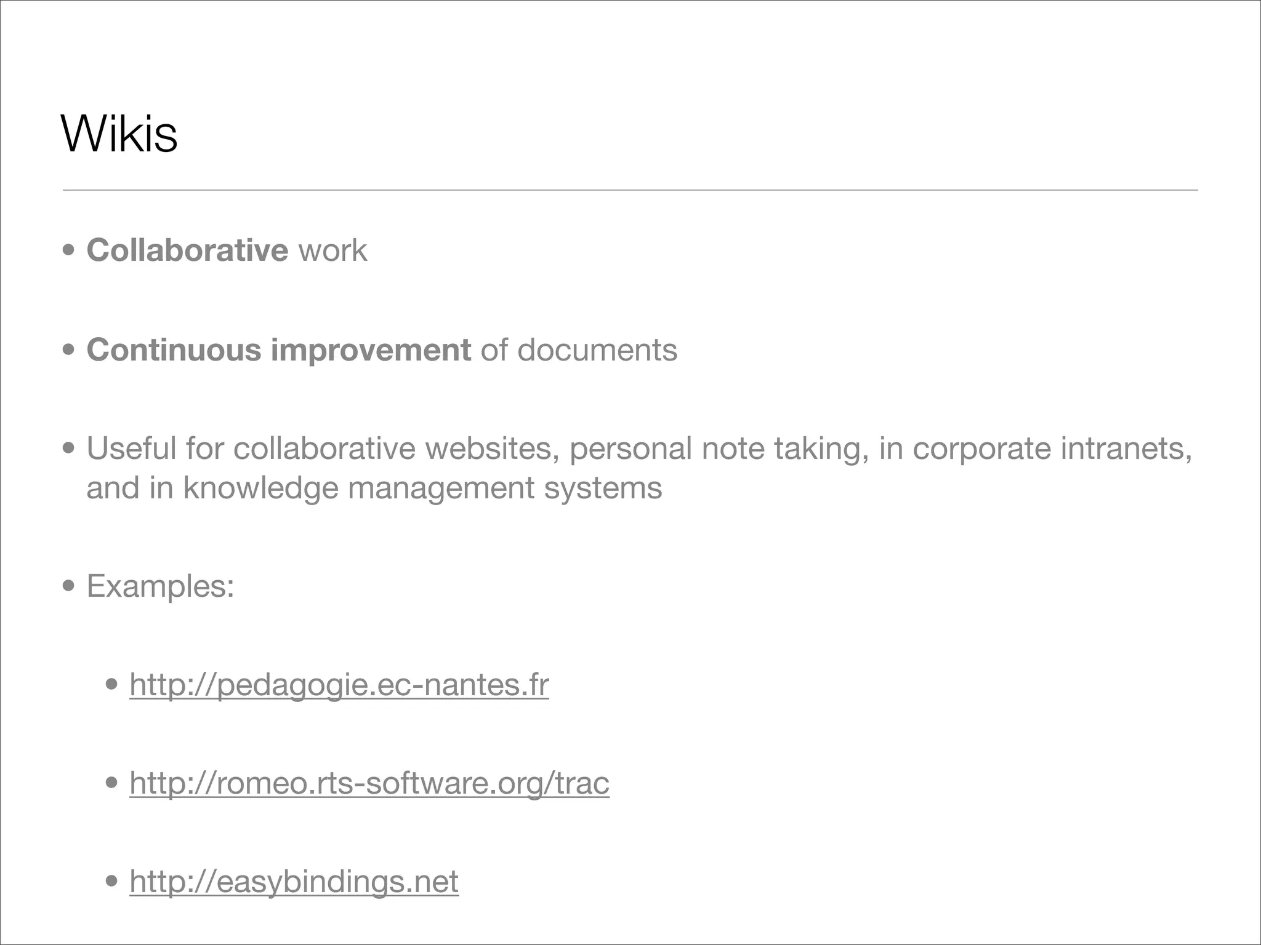Click the bold 'Continuous improvement' text

click(x=278, y=350)
